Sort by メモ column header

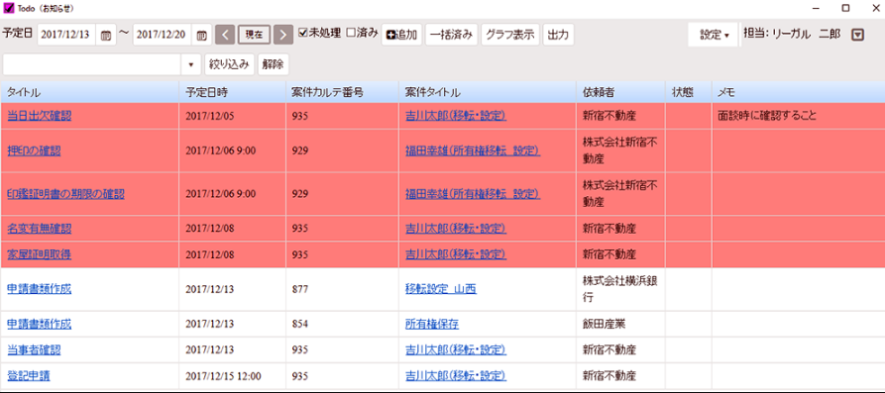(x=798, y=92)
